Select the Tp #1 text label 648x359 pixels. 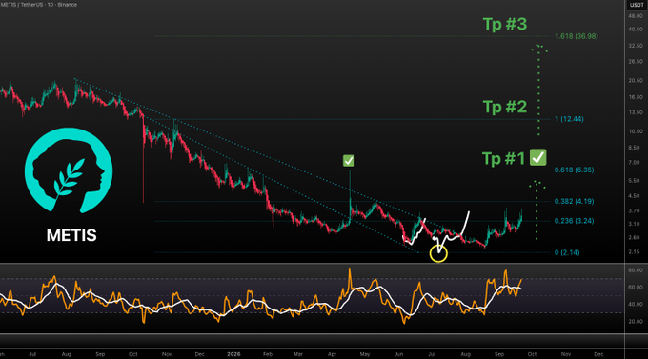pyautogui.click(x=503, y=158)
